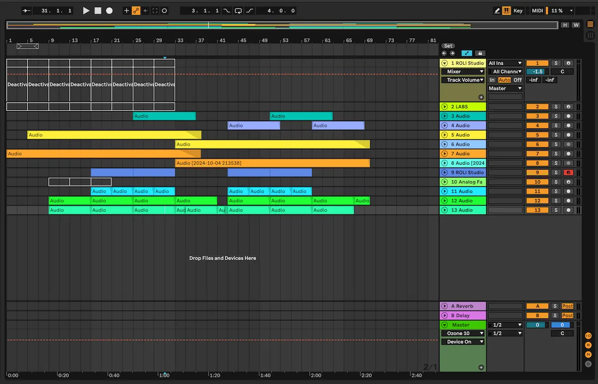The image size is (598, 384).
Task: Open track 1's Master output routing dropdown
Action: pos(505,89)
